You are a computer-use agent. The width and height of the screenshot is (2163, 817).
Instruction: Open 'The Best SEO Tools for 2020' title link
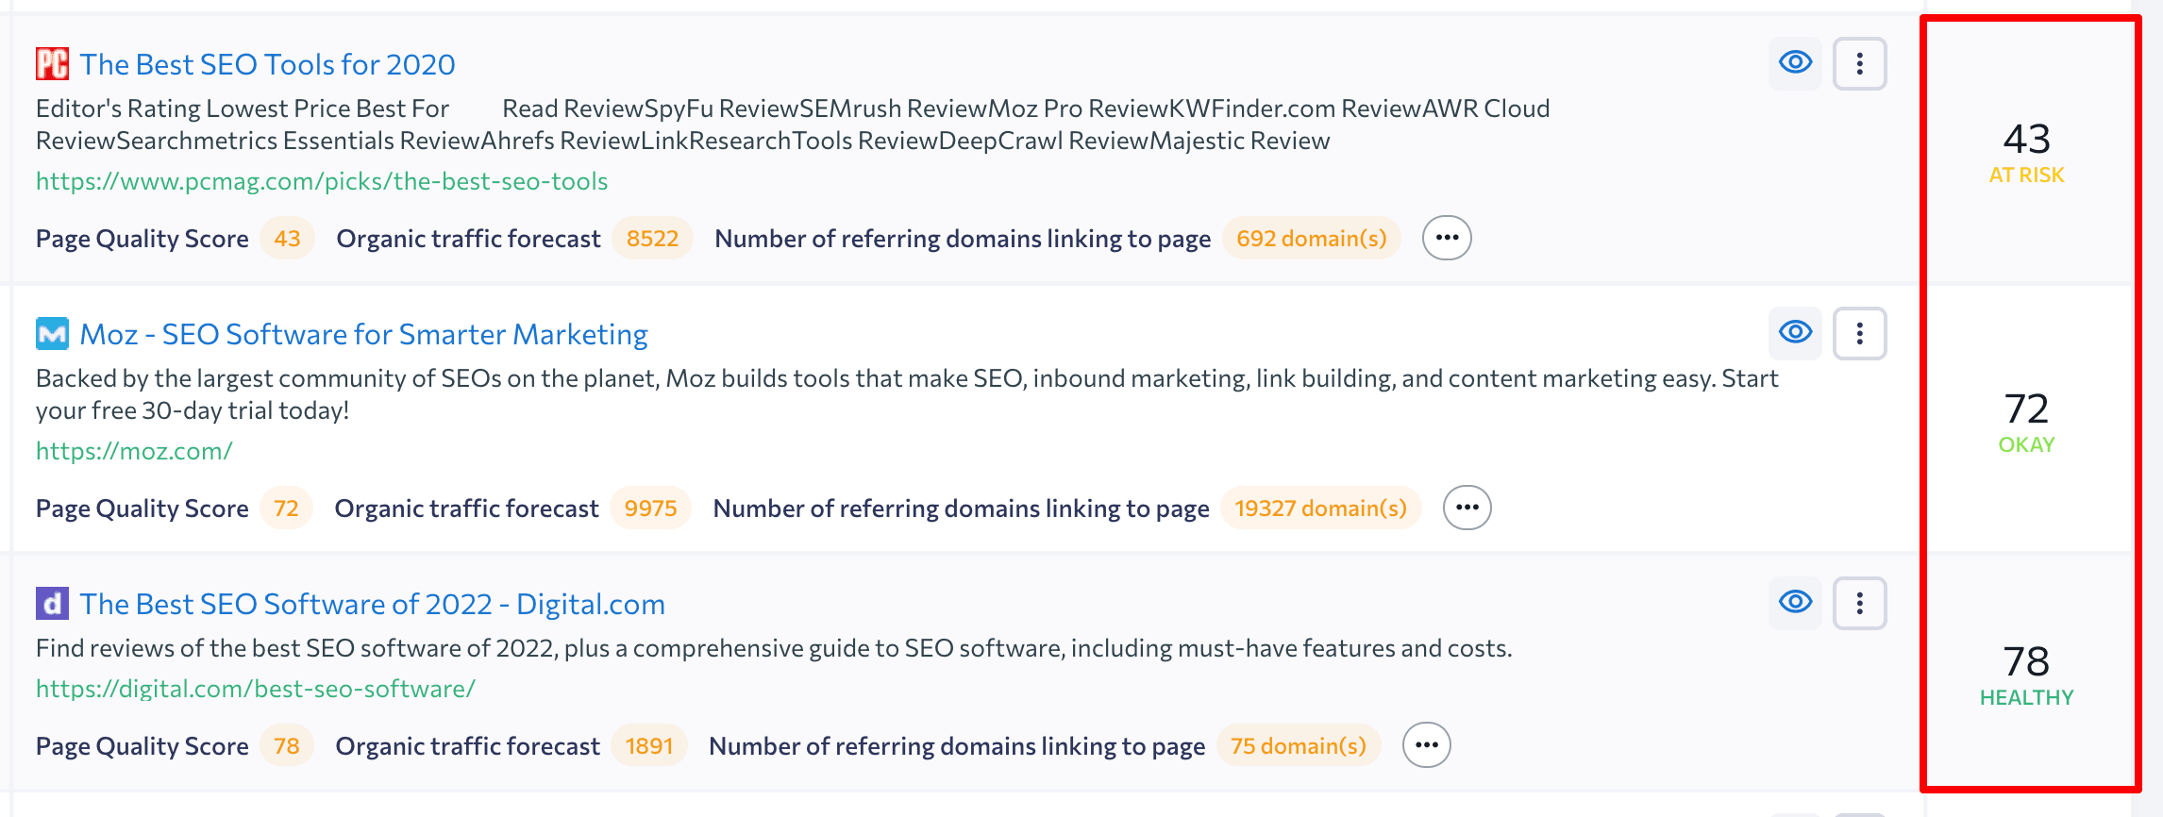click(x=267, y=64)
